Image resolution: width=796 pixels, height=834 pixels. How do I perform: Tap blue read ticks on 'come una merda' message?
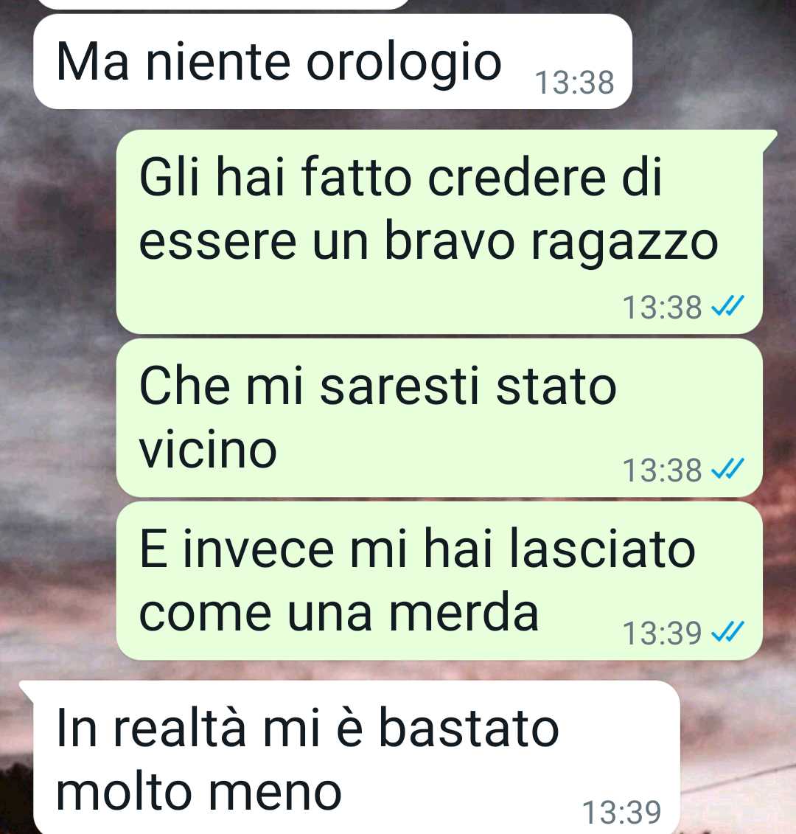click(x=727, y=632)
